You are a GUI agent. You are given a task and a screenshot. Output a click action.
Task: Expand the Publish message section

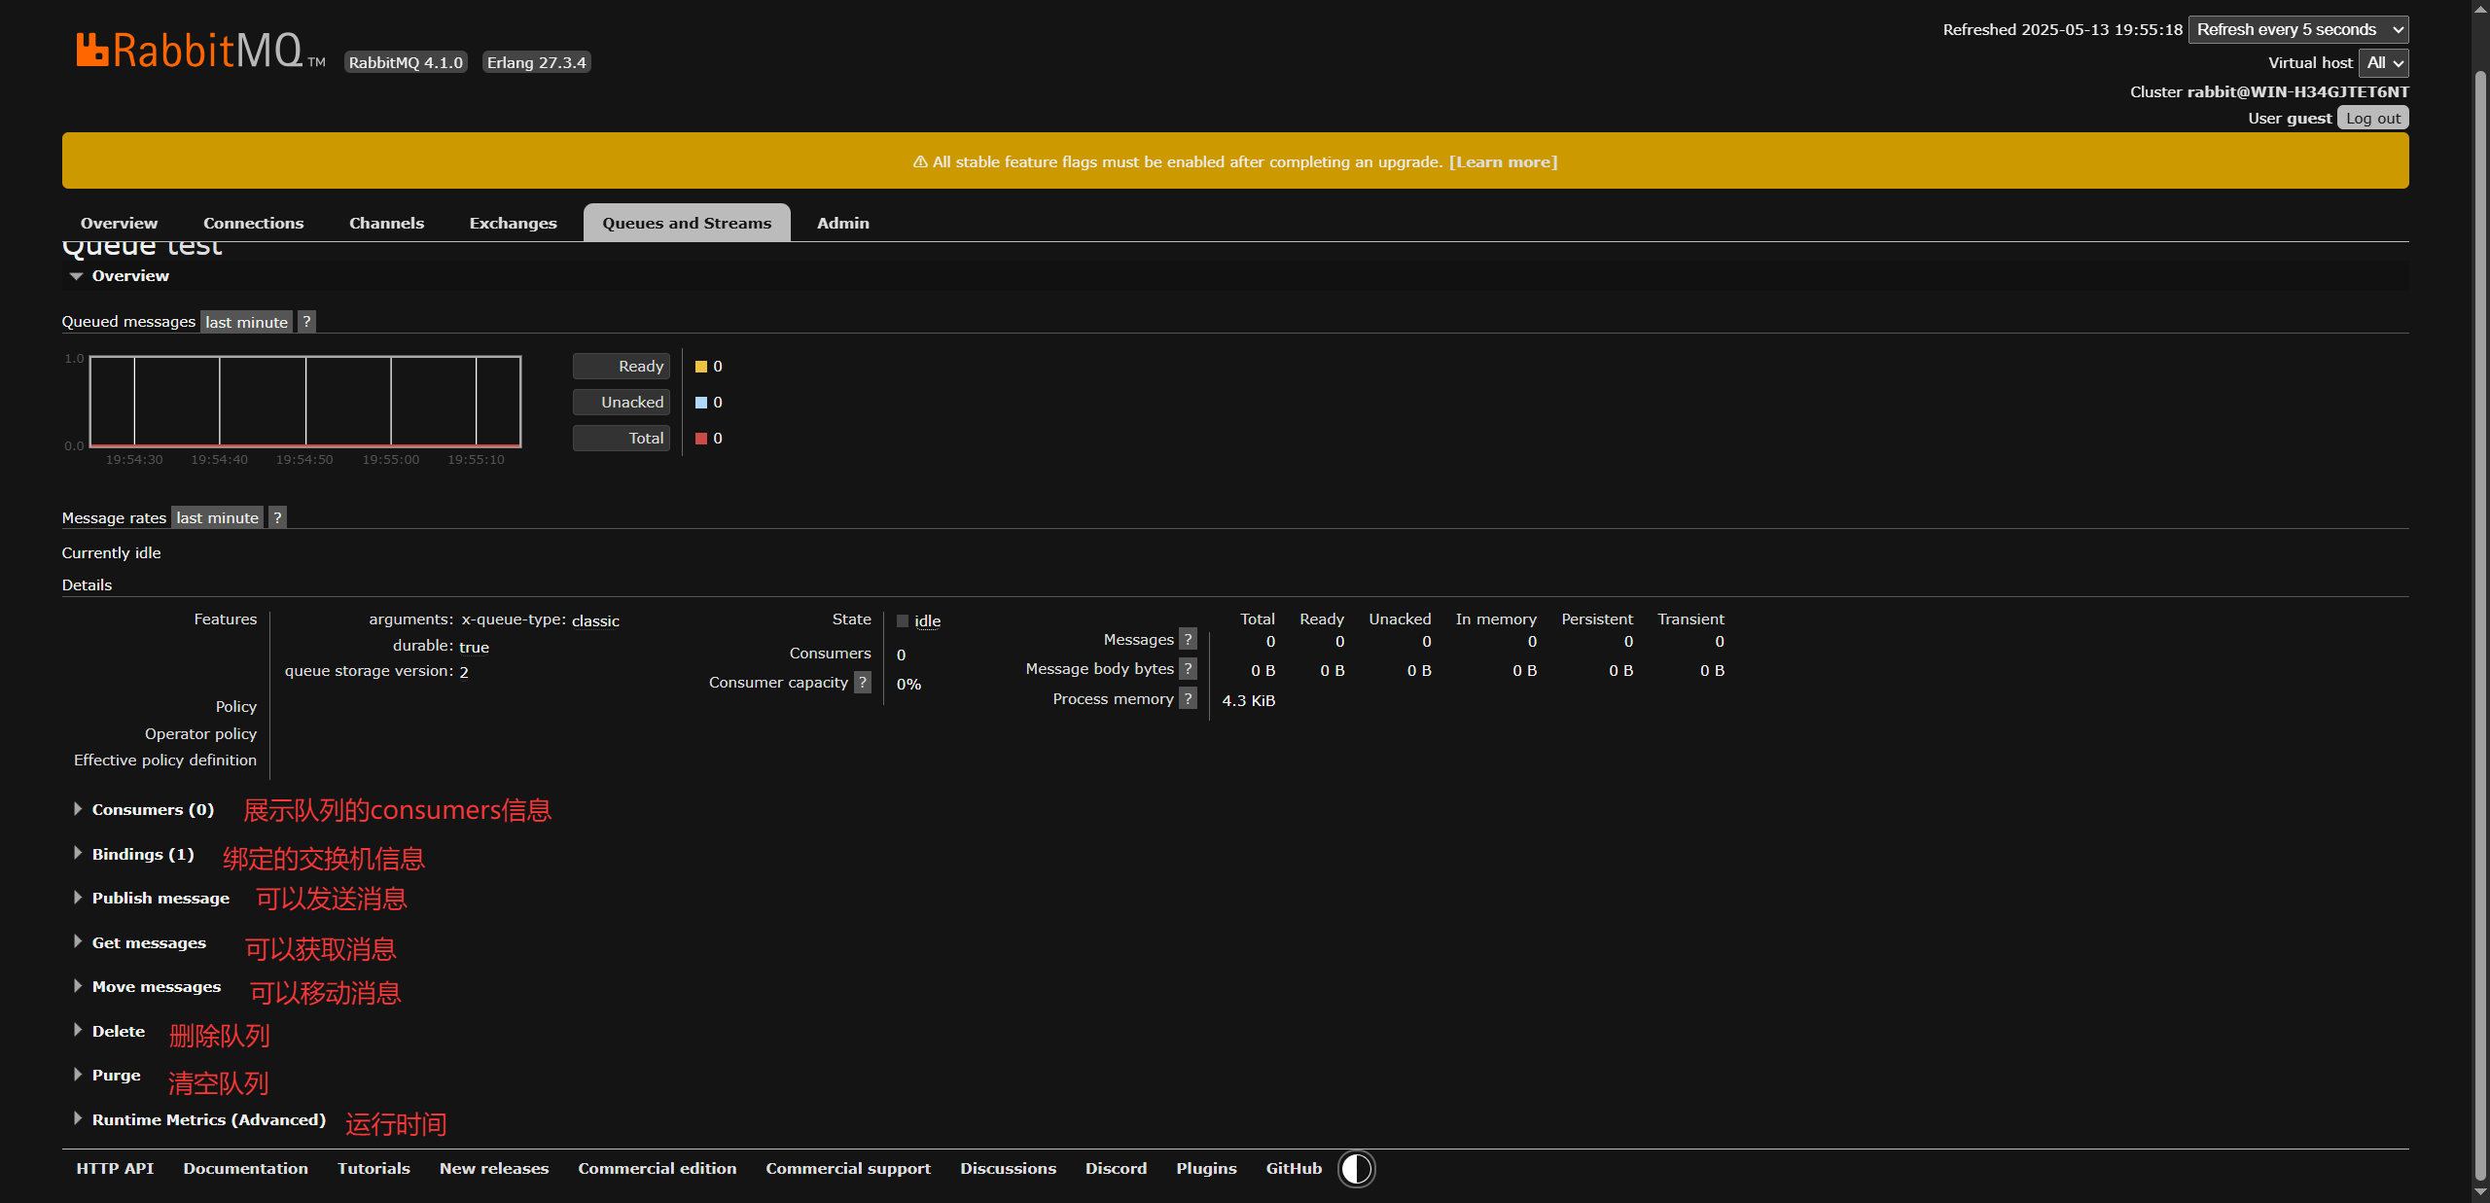pyautogui.click(x=160, y=899)
